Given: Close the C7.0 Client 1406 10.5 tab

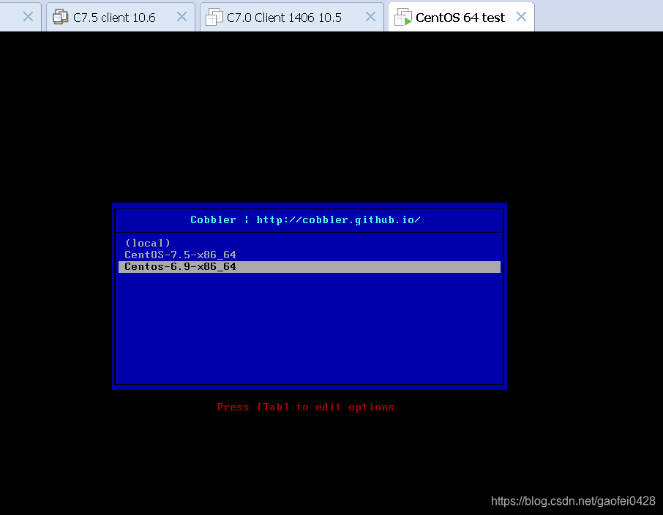Looking at the screenshot, I should pyautogui.click(x=370, y=17).
